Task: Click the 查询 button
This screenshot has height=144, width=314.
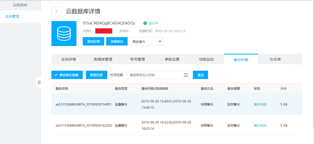Action: tap(200, 75)
